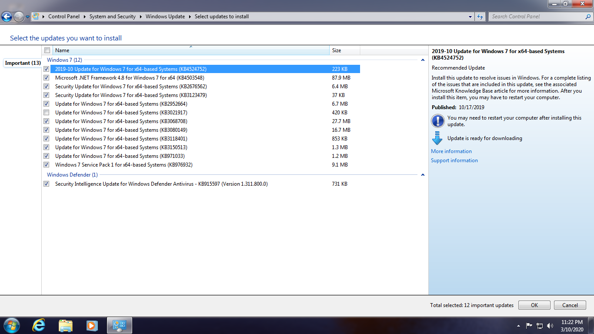
Task: Open the System and Security breadcrumb
Action: click(113, 17)
